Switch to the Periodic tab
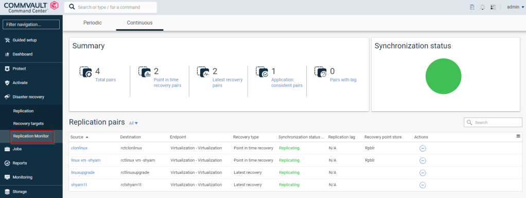 (x=93, y=23)
